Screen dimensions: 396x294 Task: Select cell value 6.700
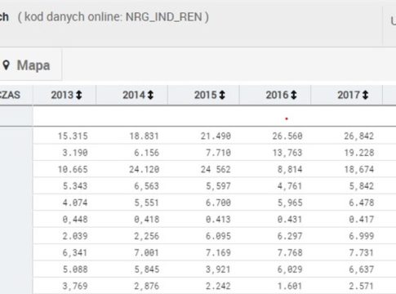pos(218,203)
